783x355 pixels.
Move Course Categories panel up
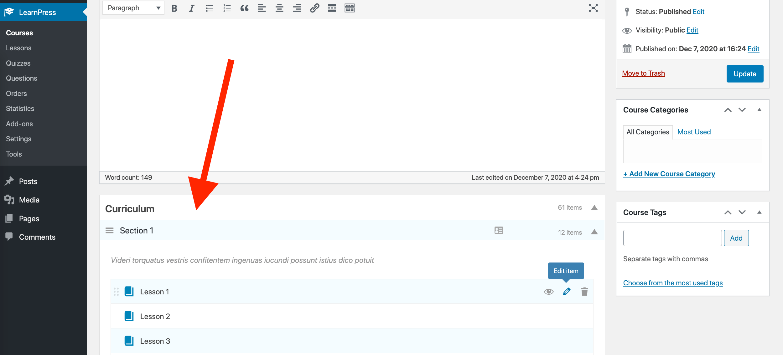728,110
